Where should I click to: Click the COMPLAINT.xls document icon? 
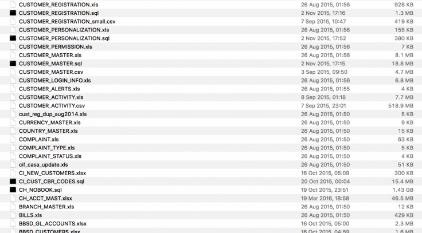pos(13,139)
